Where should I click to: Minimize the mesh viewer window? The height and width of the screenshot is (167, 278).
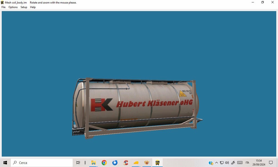click(x=253, y=2)
